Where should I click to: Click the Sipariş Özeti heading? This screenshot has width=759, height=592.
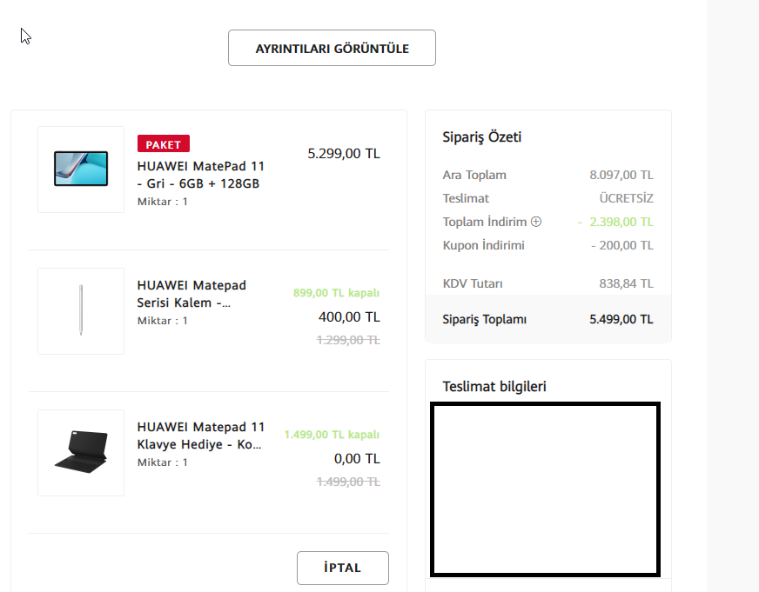481,137
